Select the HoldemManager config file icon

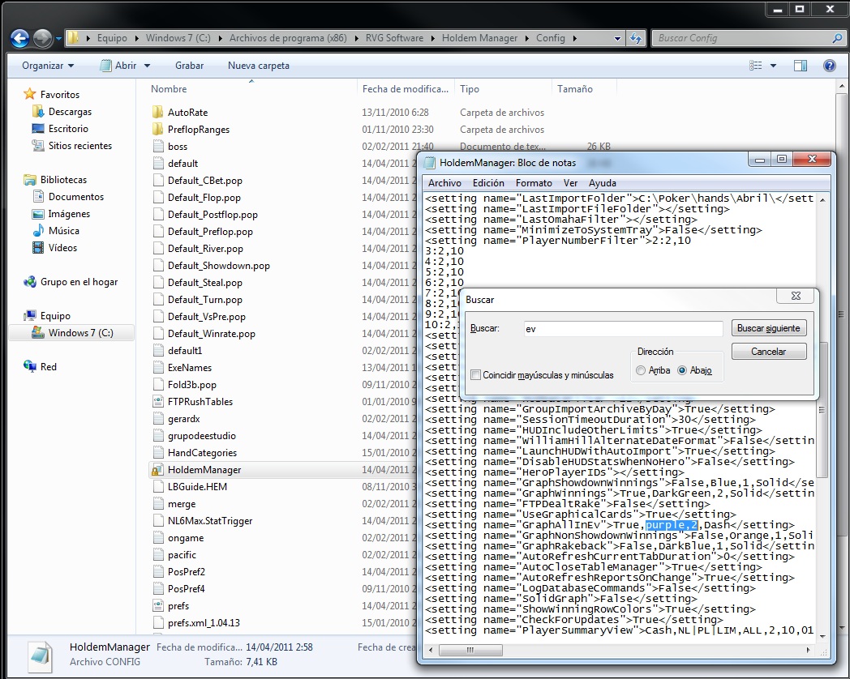(157, 470)
